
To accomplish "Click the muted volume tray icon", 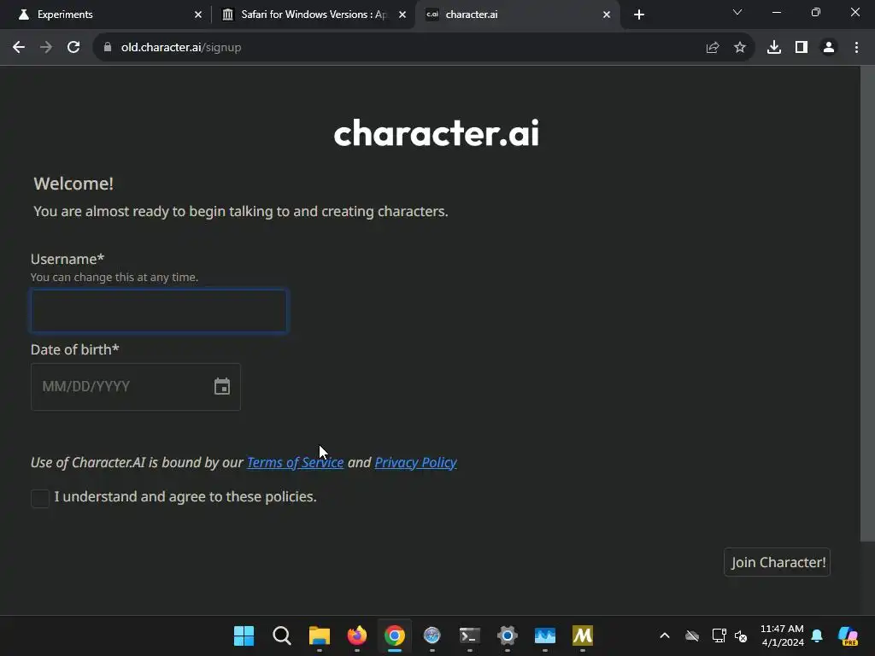I will pos(741,635).
